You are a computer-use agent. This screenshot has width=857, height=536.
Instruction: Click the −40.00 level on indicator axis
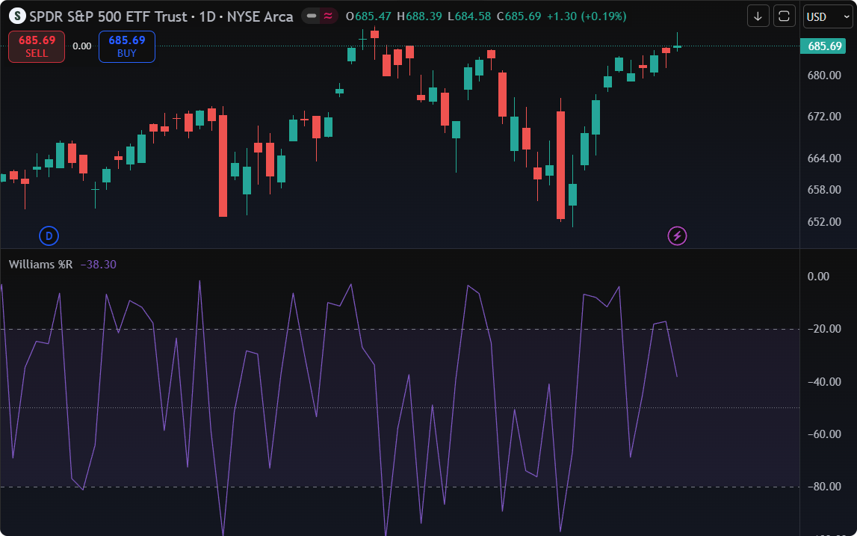pyautogui.click(x=824, y=382)
